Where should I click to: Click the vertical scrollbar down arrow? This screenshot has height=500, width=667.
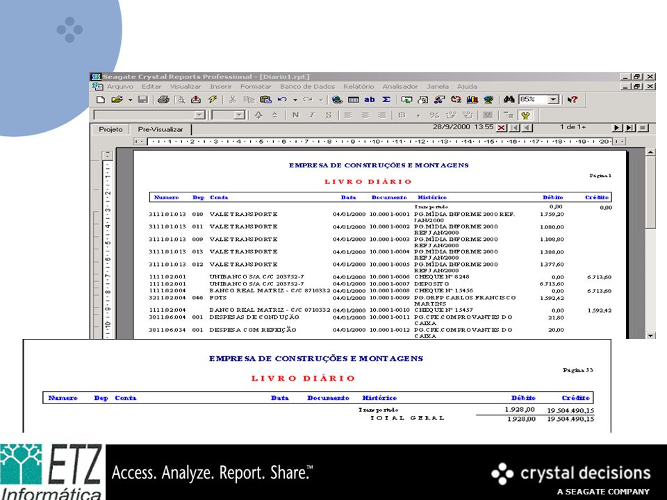tap(650, 335)
